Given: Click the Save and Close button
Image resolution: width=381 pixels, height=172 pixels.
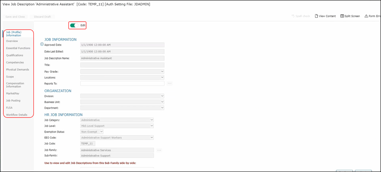Looking at the screenshot, I should pyautogui.click(x=15, y=16).
